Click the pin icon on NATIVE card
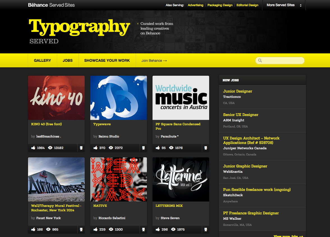 (x=144, y=230)
